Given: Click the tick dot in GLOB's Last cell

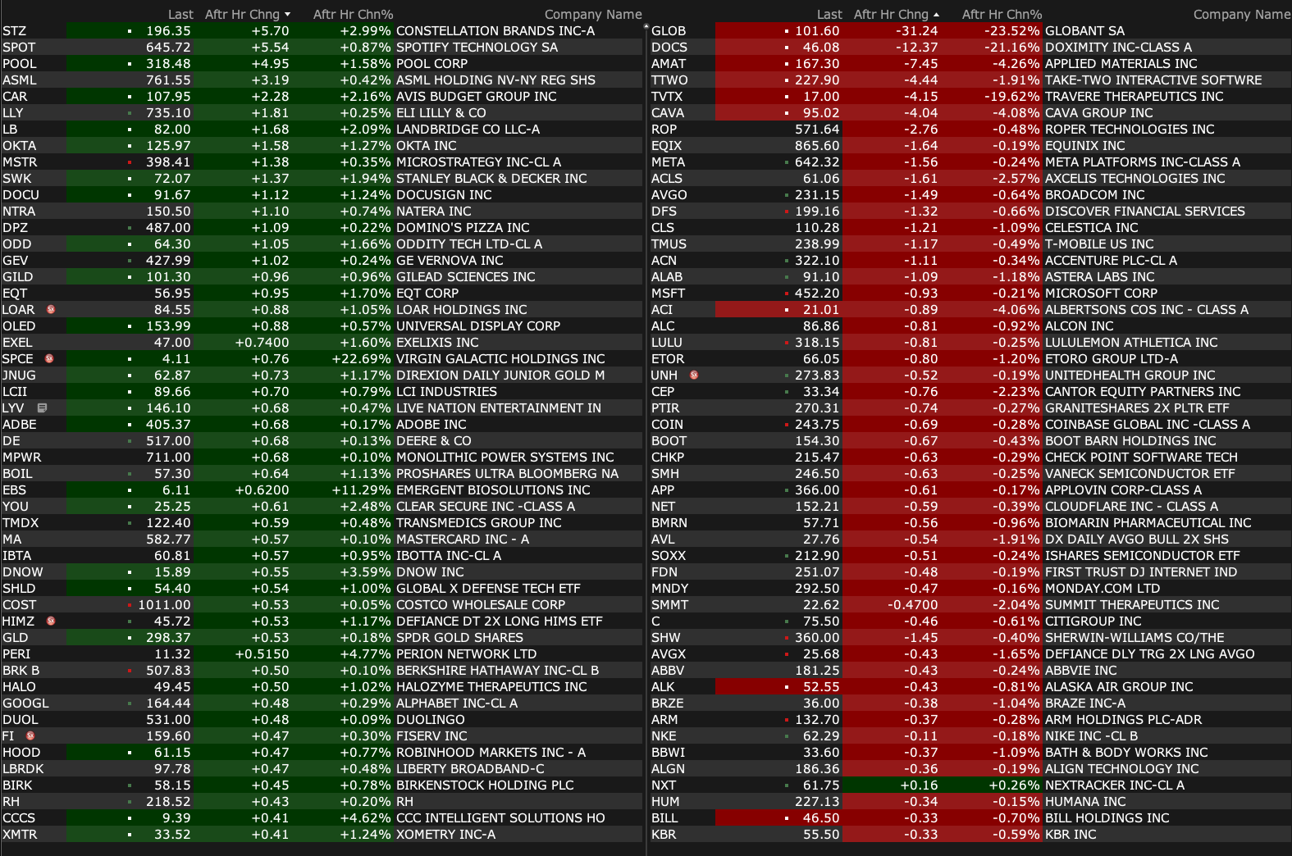Looking at the screenshot, I should coord(787,31).
